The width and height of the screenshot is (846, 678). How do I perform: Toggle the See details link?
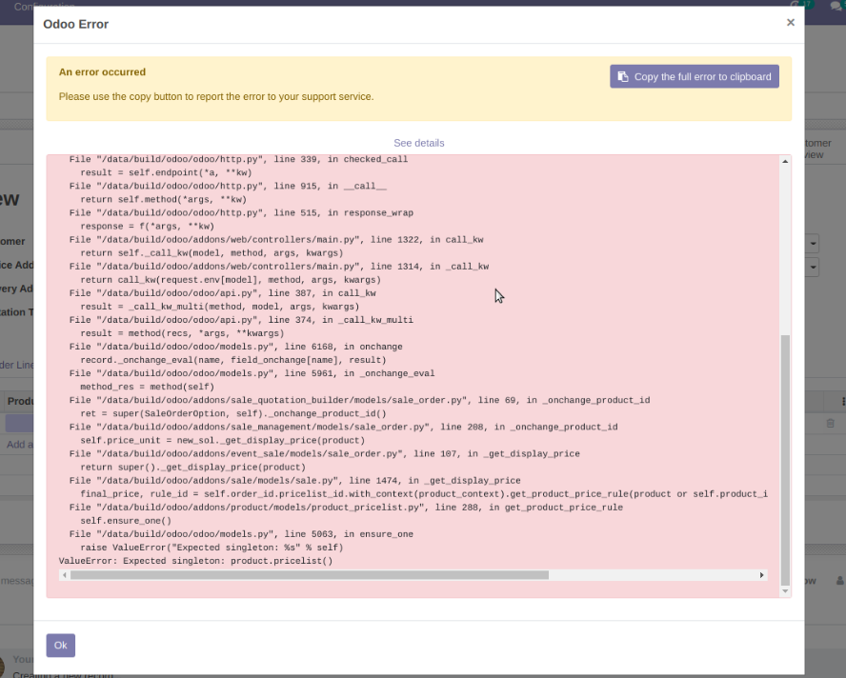(x=418, y=143)
